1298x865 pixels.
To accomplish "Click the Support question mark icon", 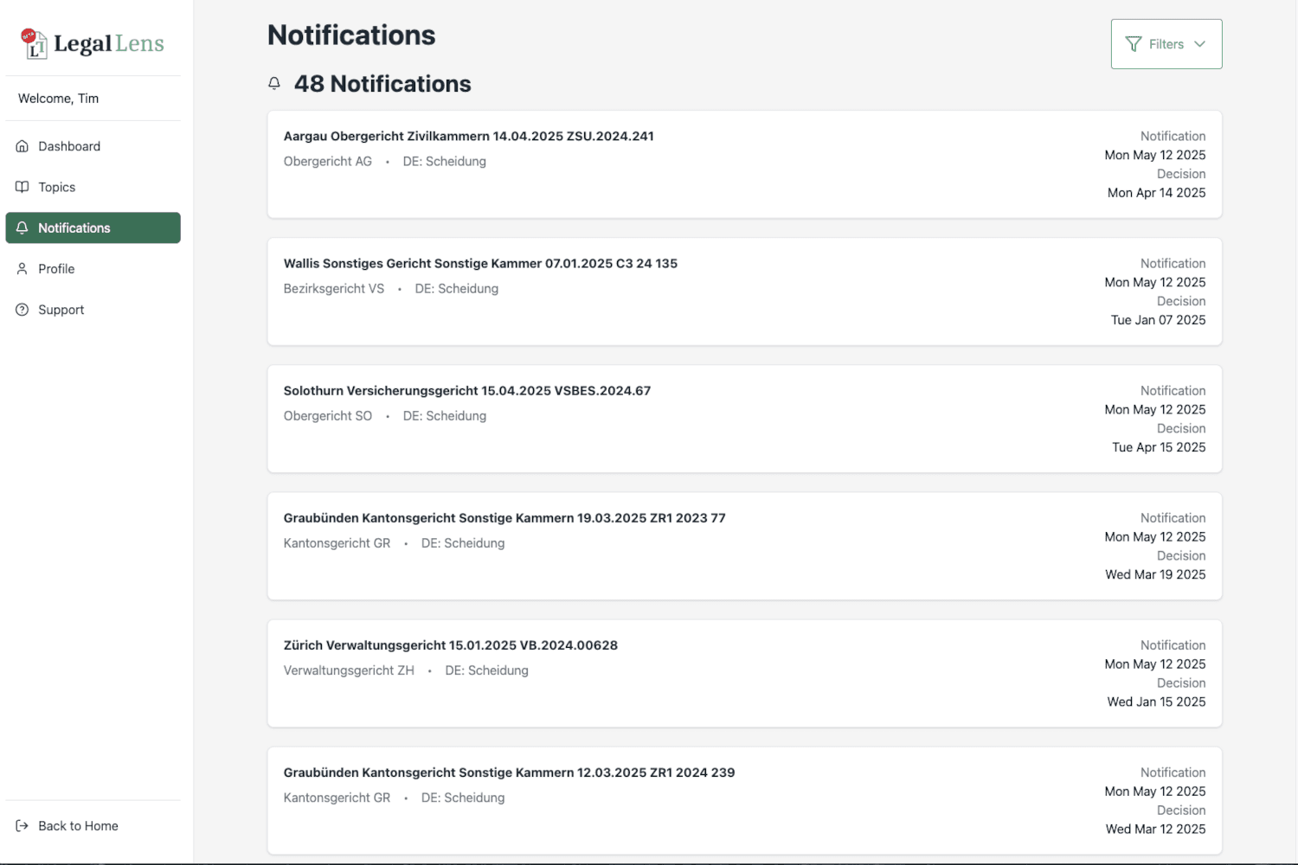I will coord(22,310).
